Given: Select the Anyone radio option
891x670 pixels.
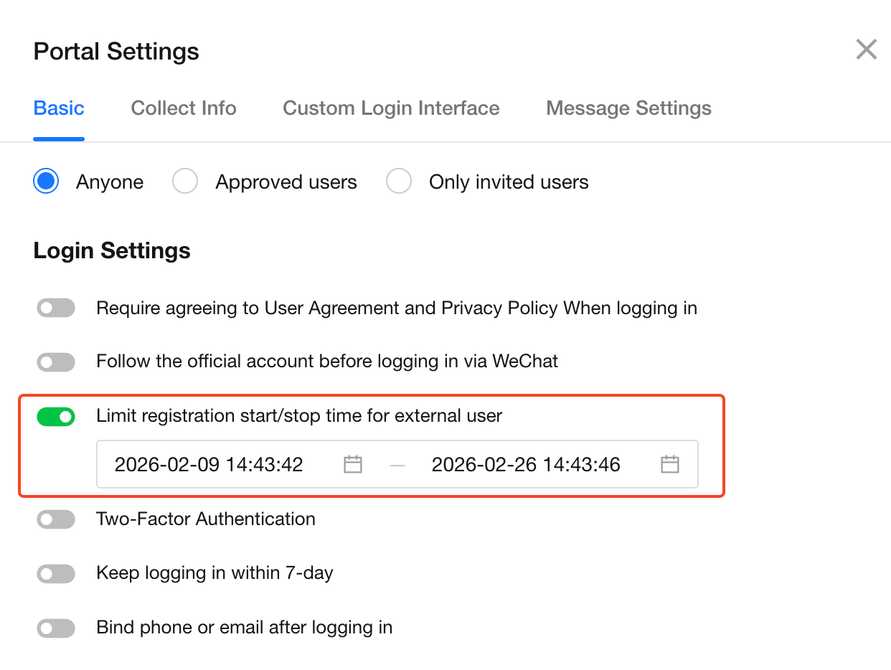Looking at the screenshot, I should coord(47,181).
